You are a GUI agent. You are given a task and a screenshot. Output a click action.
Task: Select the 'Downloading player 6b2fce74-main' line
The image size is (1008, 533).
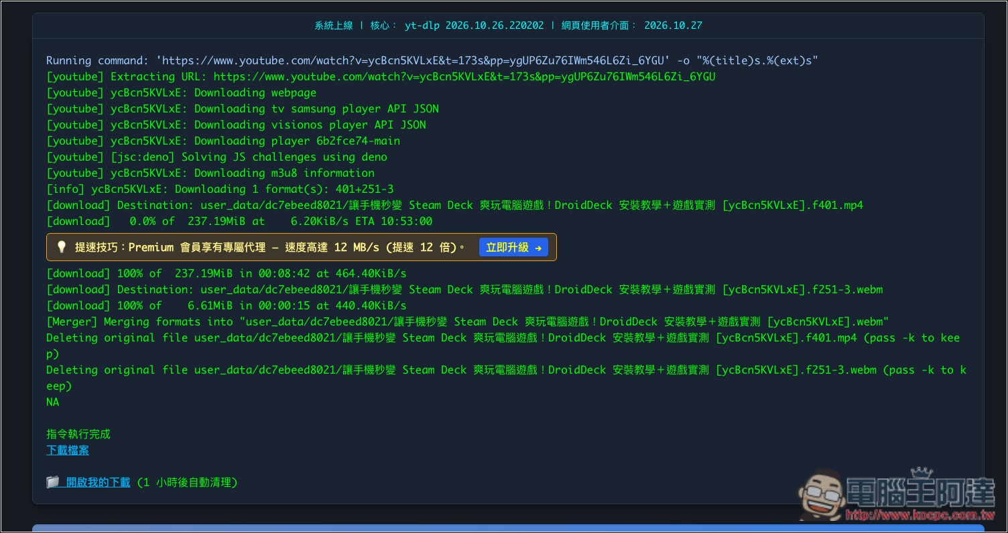[x=223, y=141]
